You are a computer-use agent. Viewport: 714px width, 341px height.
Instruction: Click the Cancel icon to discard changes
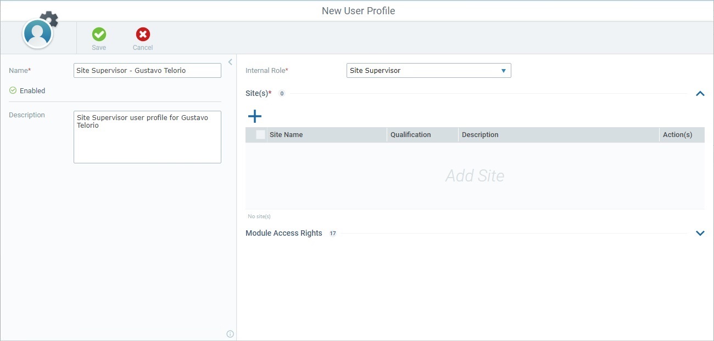tap(142, 34)
